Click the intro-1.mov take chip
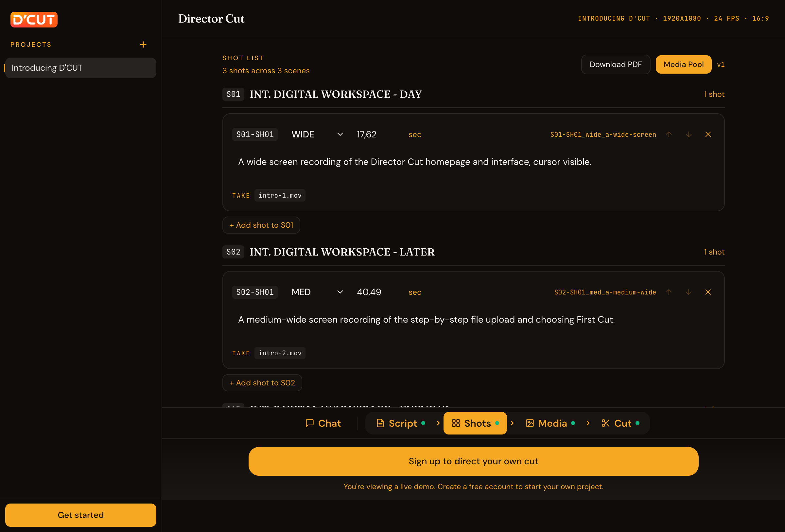 pyautogui.click(x=280, y=196)
